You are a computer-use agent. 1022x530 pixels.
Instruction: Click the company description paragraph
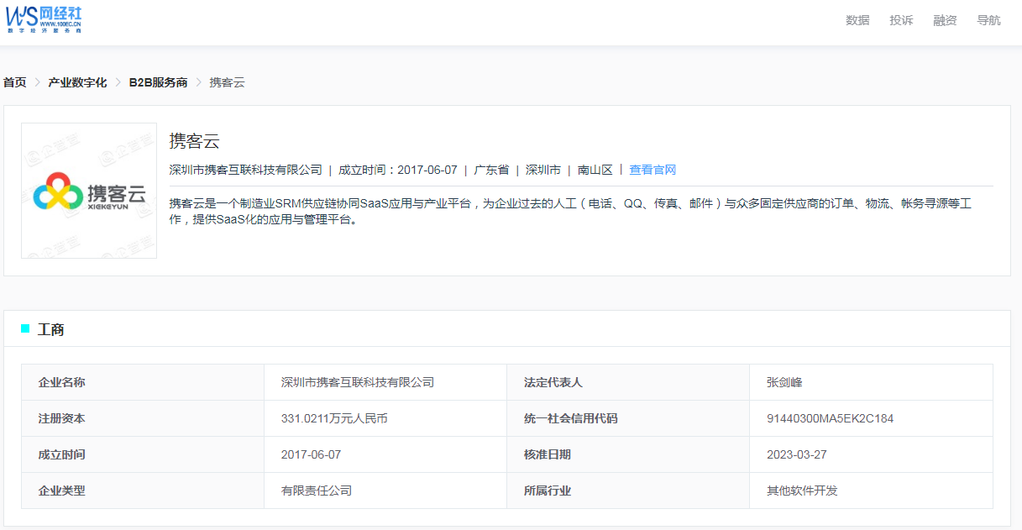pyautogui.click(x=570, y=212)
